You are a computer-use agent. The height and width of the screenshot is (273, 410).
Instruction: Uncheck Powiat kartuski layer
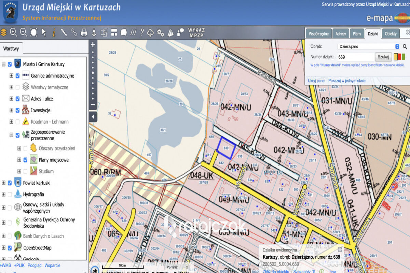(x=10, y=183)
